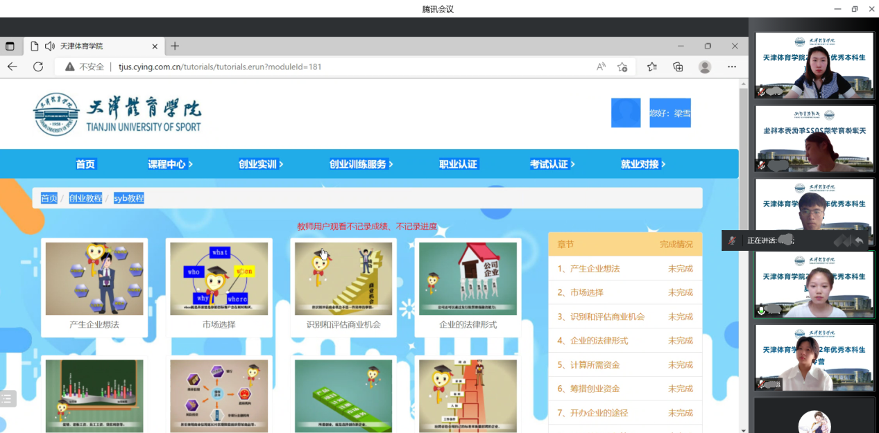Expand the 创业训练服务 menu

pos(361,164)
